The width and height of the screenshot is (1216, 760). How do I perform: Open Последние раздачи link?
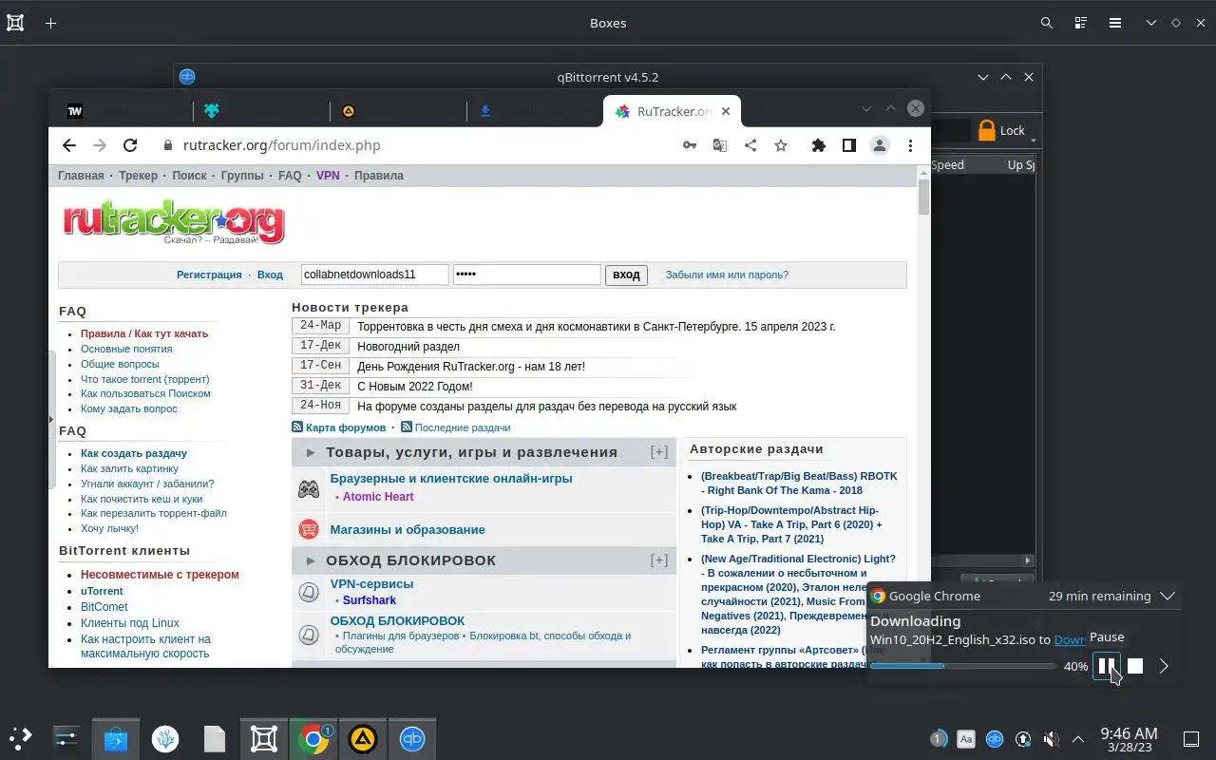pos(463,427)
